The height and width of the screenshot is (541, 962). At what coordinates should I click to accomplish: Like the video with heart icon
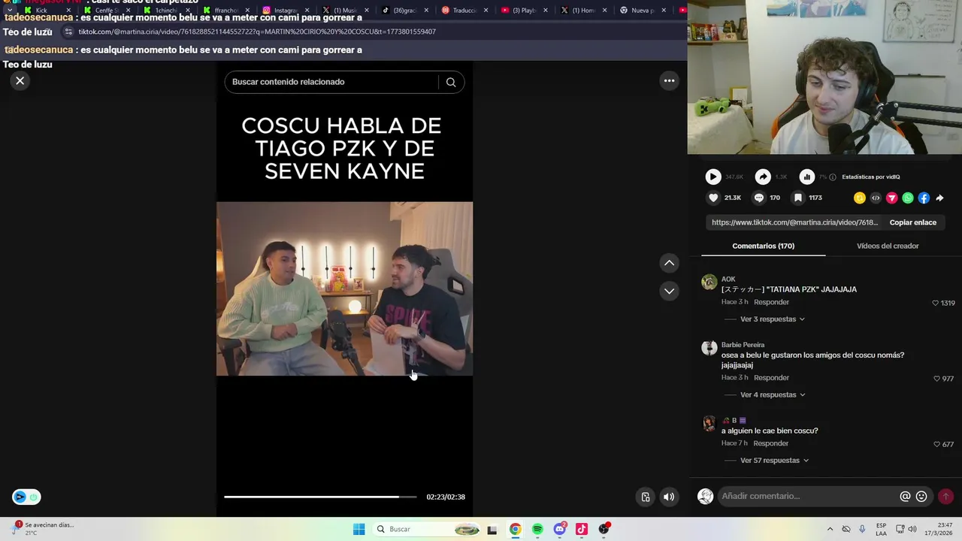pyautogui.click(x=713, y=198)
